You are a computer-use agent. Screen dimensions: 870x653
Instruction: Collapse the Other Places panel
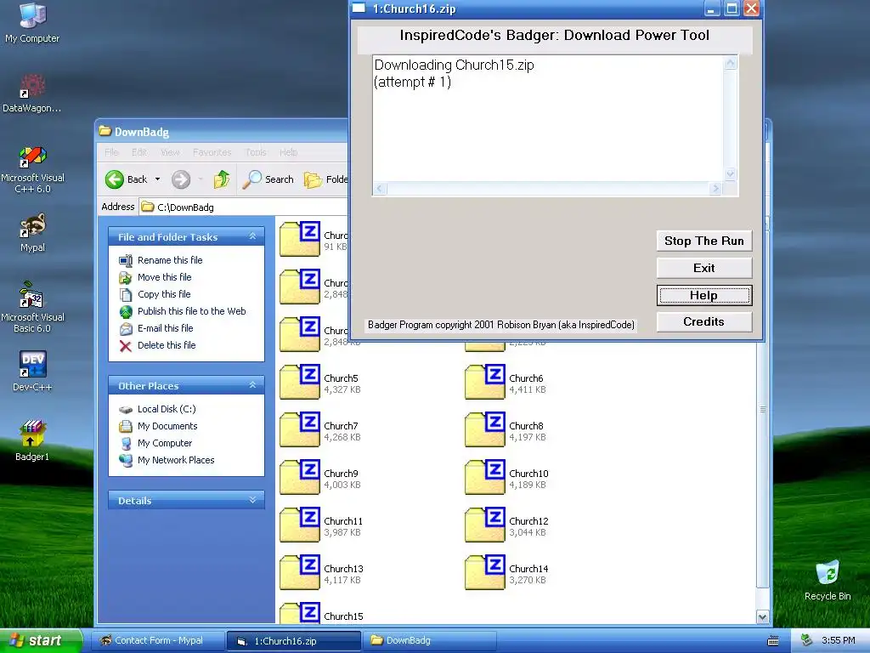coord(252,385)
